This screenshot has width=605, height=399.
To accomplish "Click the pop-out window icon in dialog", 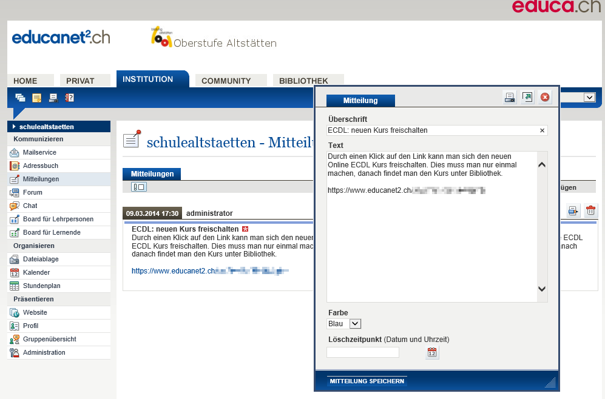I will point(527,97).
